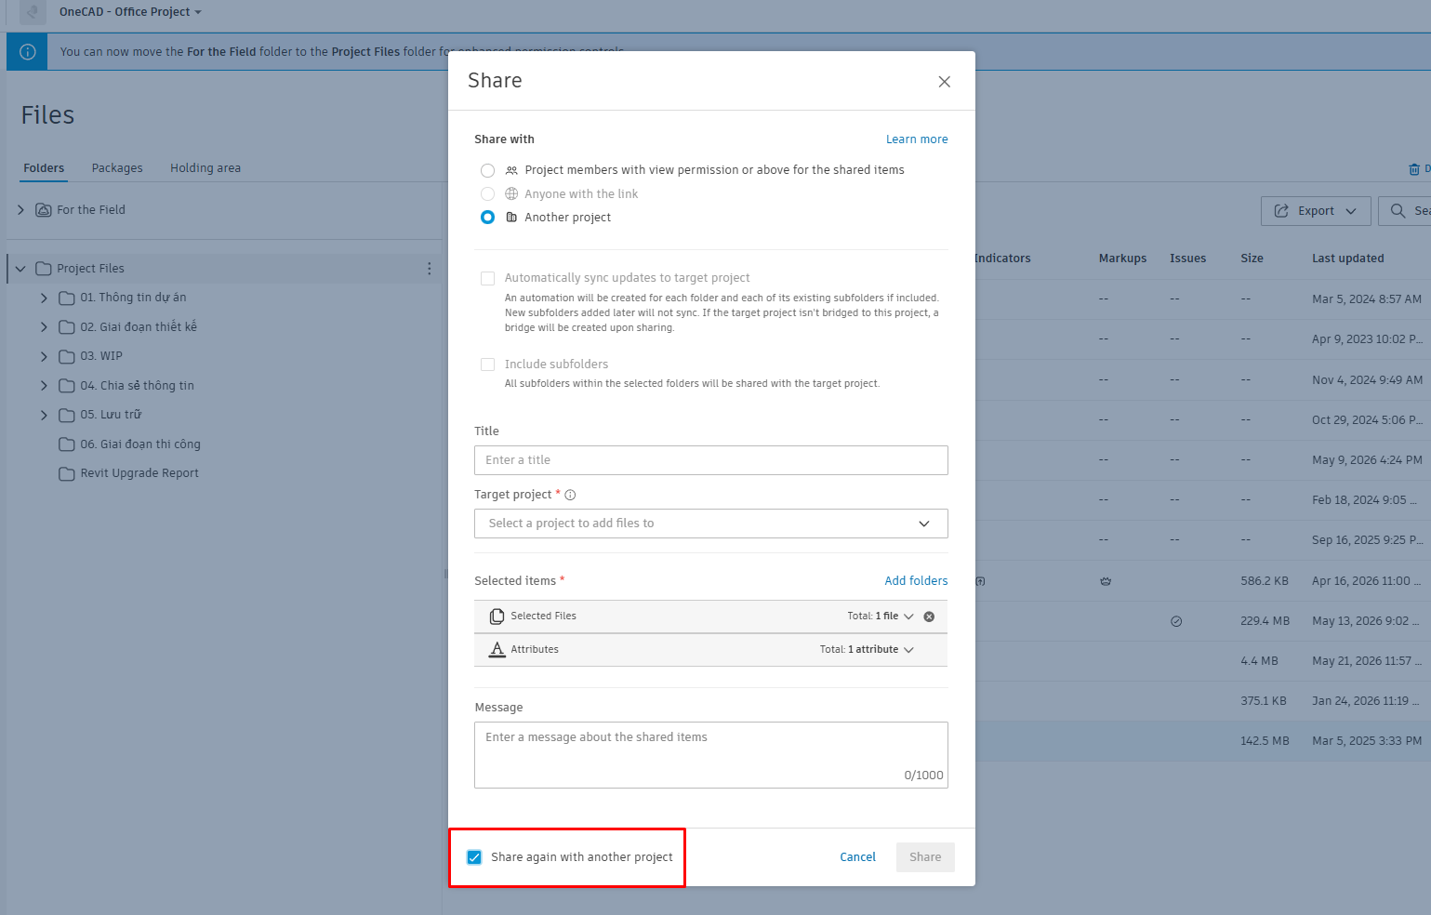1431x915 pixels.
Task: Click the For the Field folder icon
Action: coord(43,210)
